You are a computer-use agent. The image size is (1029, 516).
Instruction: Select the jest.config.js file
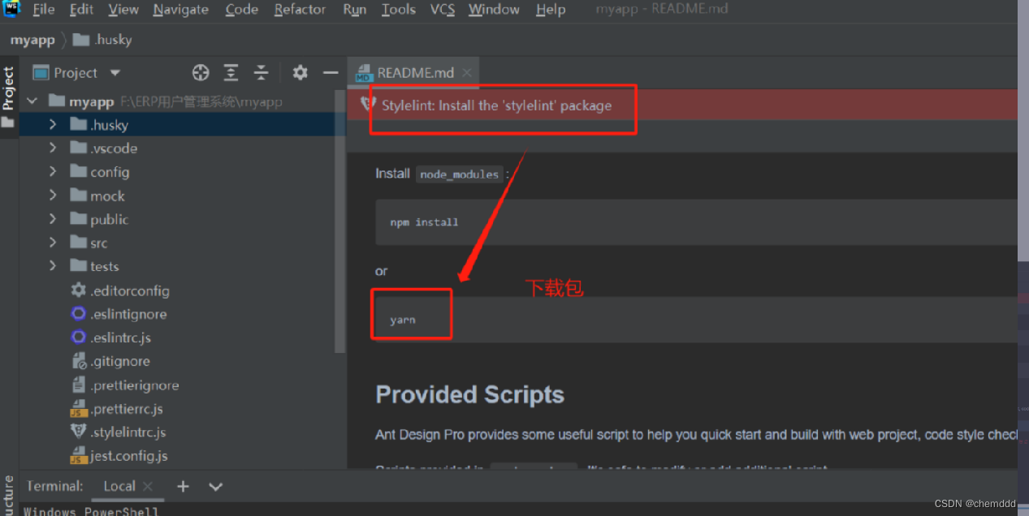[178, 456]
